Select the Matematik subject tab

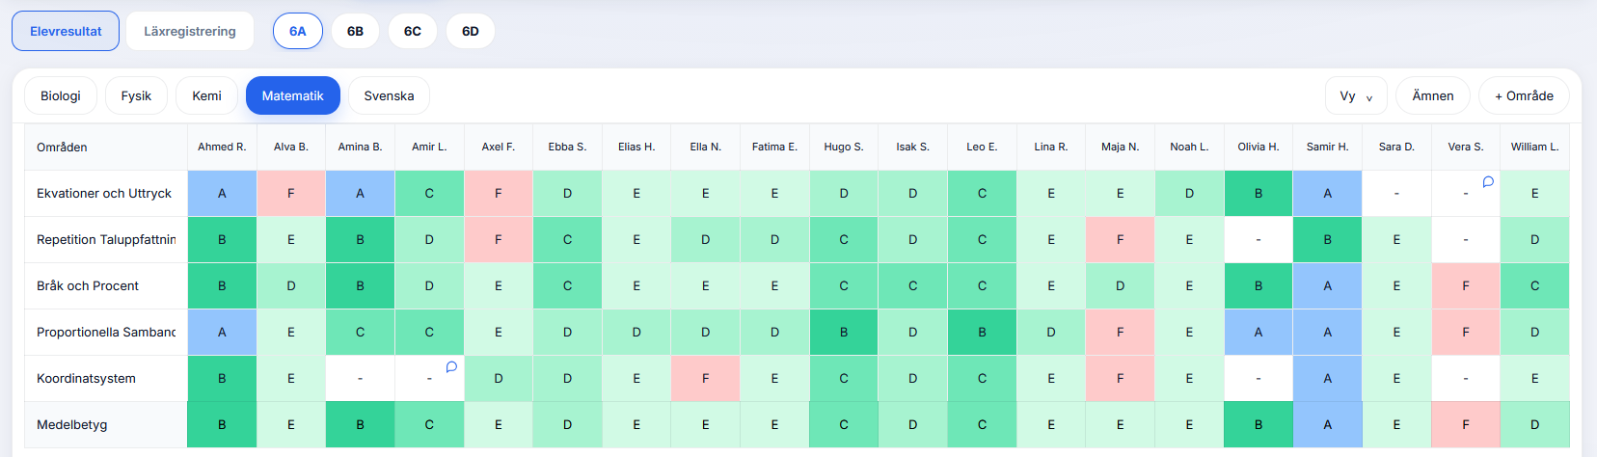coord(293,95)
